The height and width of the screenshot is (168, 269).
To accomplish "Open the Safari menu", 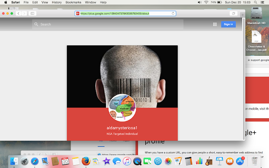I will point(16,2).
